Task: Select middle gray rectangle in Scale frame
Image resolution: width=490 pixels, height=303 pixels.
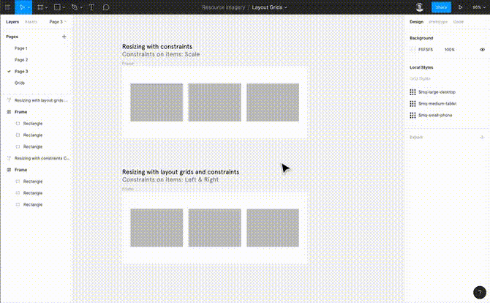Action: pyautogui.click(x=215, y=102)
